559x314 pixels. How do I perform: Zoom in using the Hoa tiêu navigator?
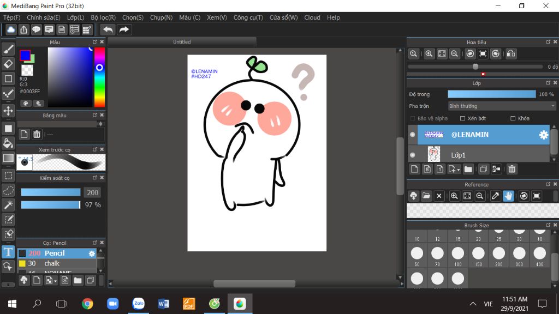tap(429, 53)
